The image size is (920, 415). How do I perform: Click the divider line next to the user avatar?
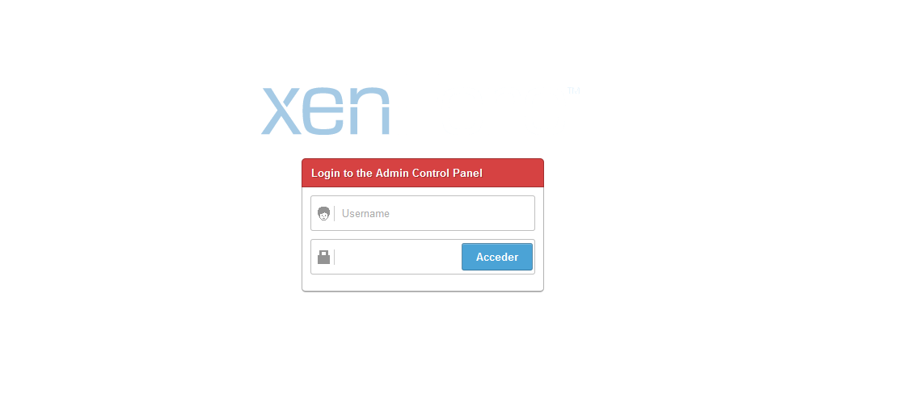335,213
